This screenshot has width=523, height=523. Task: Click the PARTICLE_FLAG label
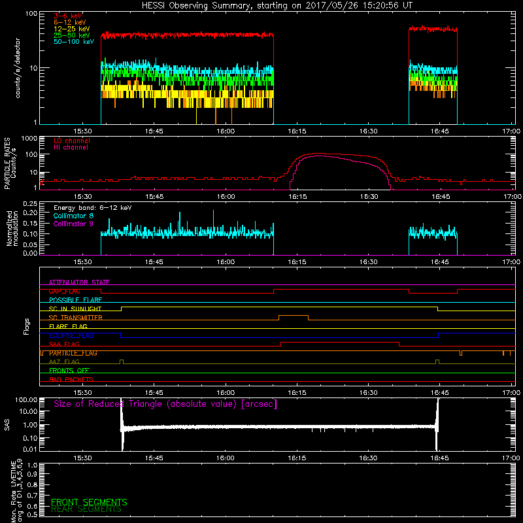73,353
